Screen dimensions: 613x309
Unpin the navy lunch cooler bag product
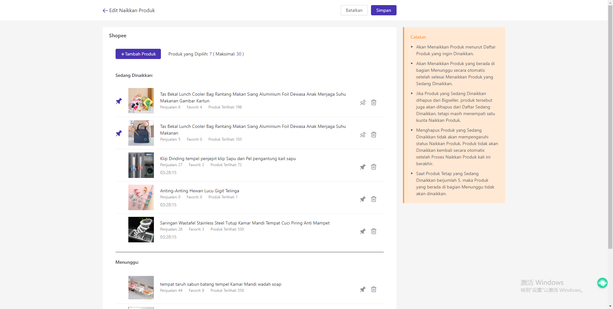click(363, 135)
